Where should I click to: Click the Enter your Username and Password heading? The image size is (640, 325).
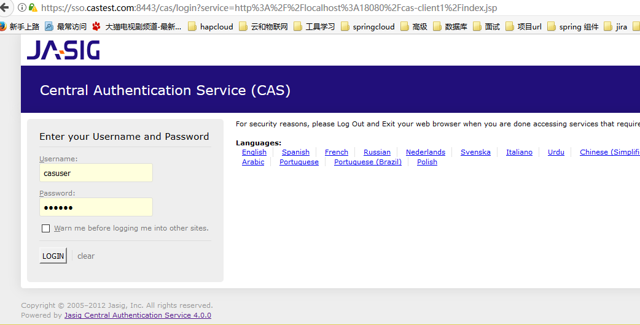[x=124, y=137]
